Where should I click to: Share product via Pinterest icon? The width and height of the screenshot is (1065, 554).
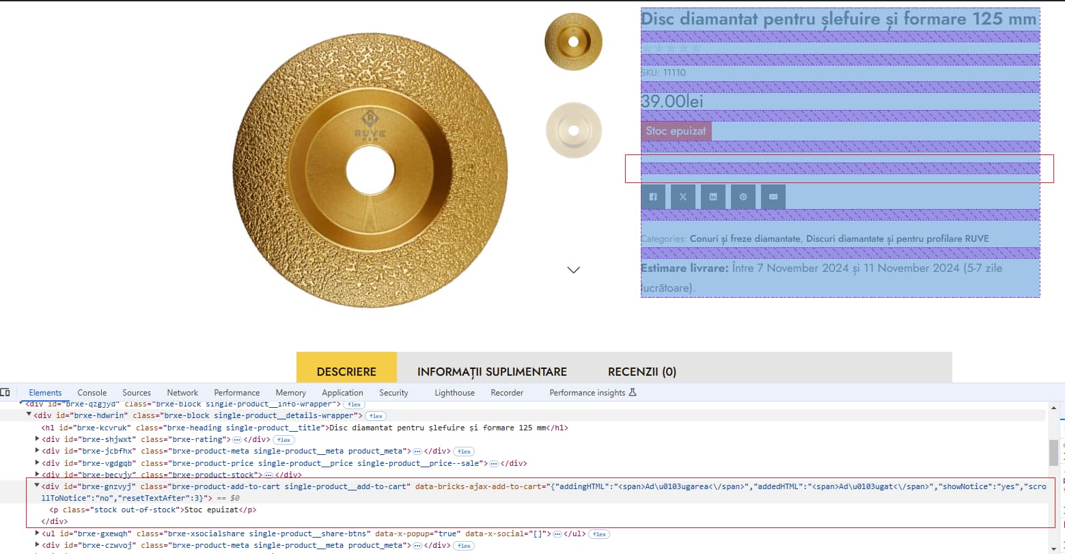point(743,197)
